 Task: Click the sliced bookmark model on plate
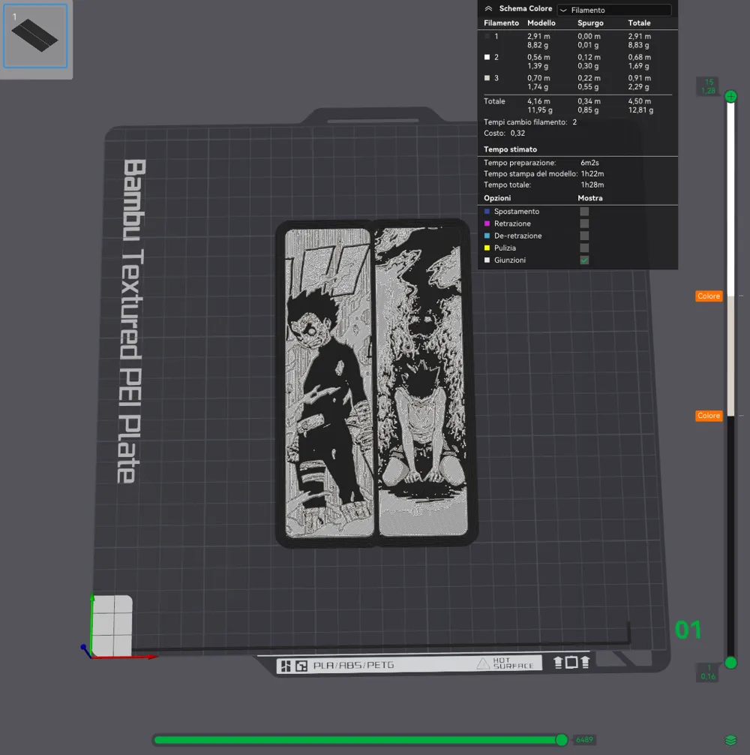tap(376, 383)
